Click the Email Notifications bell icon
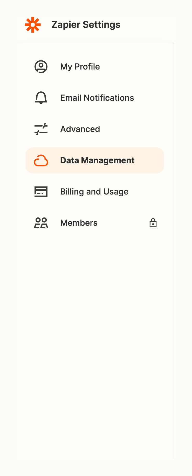The width and height of the screenshot is (192, 476). [41, 98]
